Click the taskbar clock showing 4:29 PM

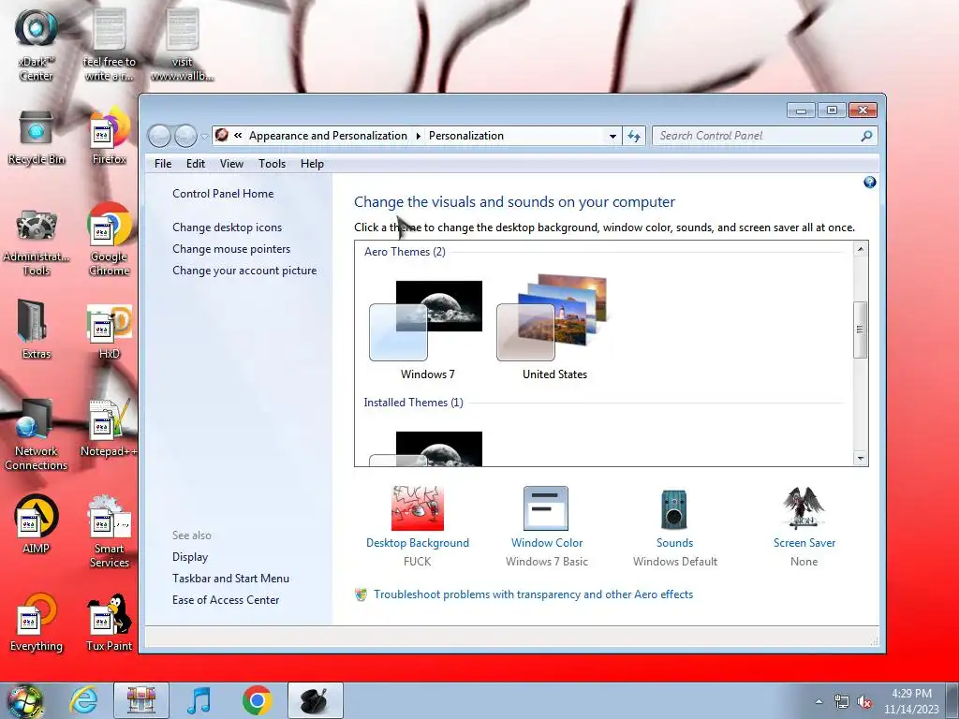(x=911, y=701)
